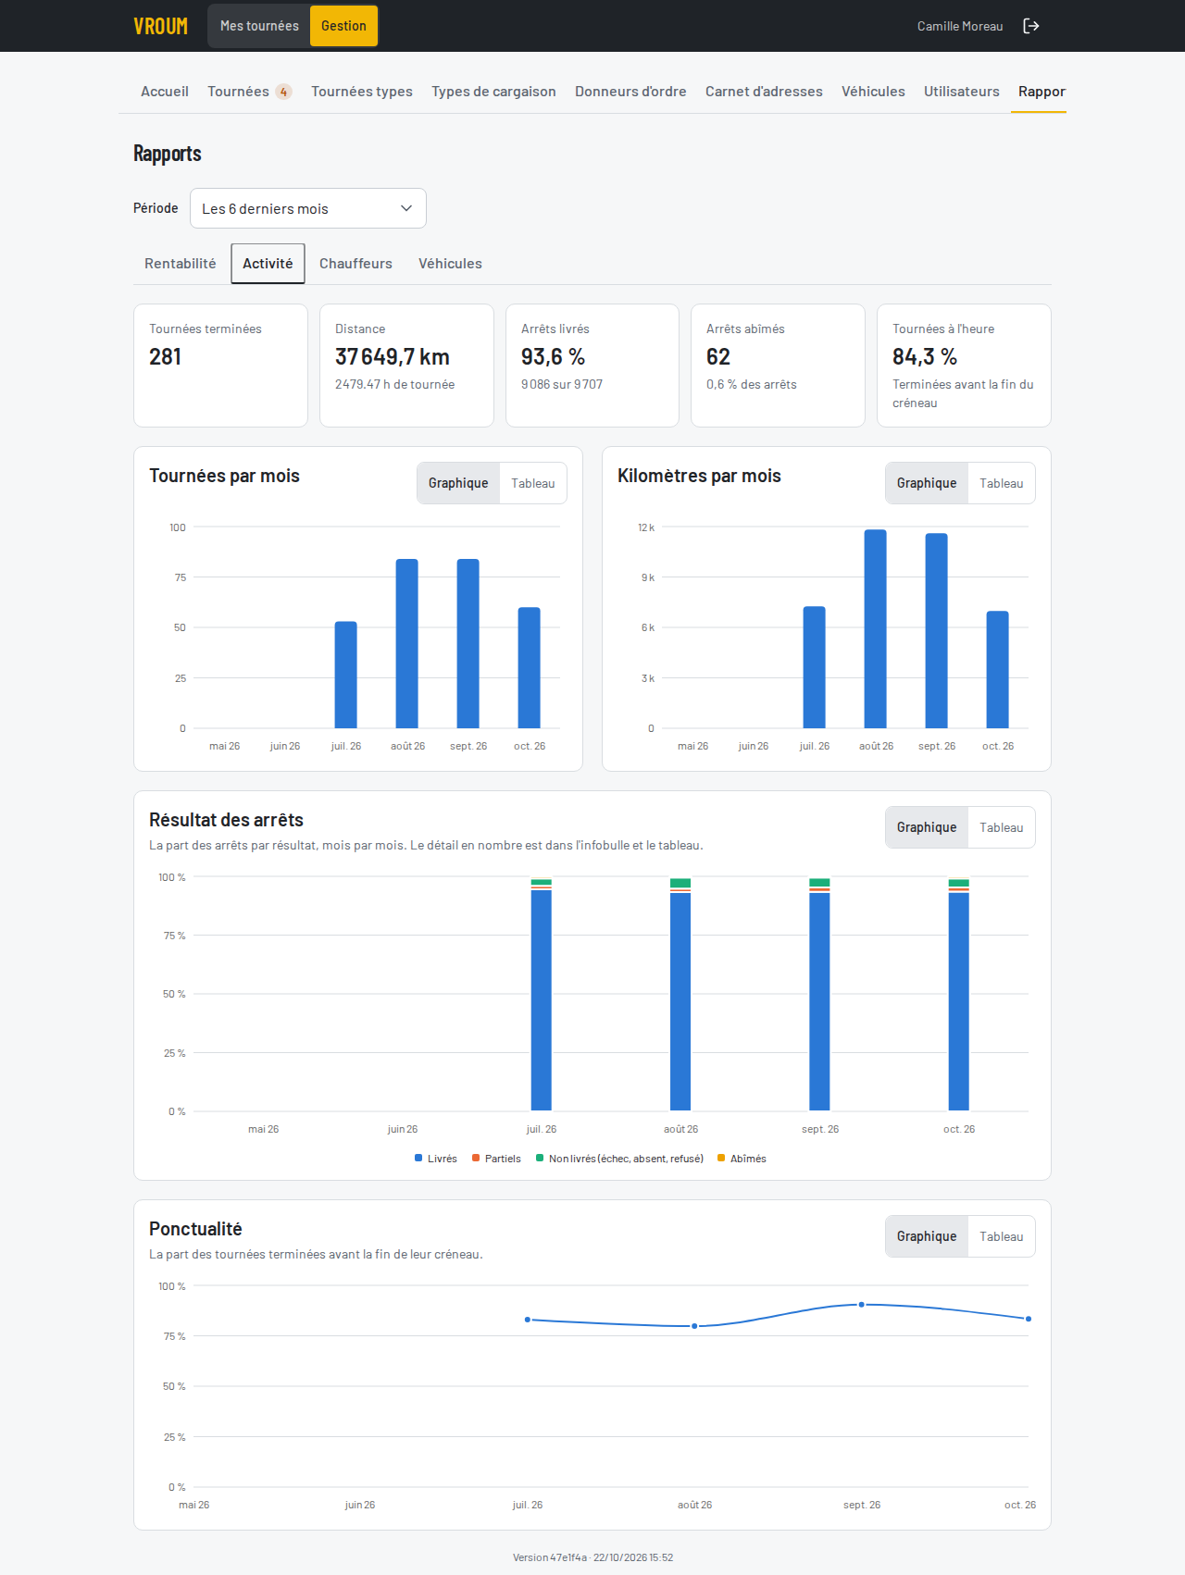Click the Tournées terminées 281 card
Image resolution: width=1185 pixels, height=1575 pixels.
click(220, 366)
